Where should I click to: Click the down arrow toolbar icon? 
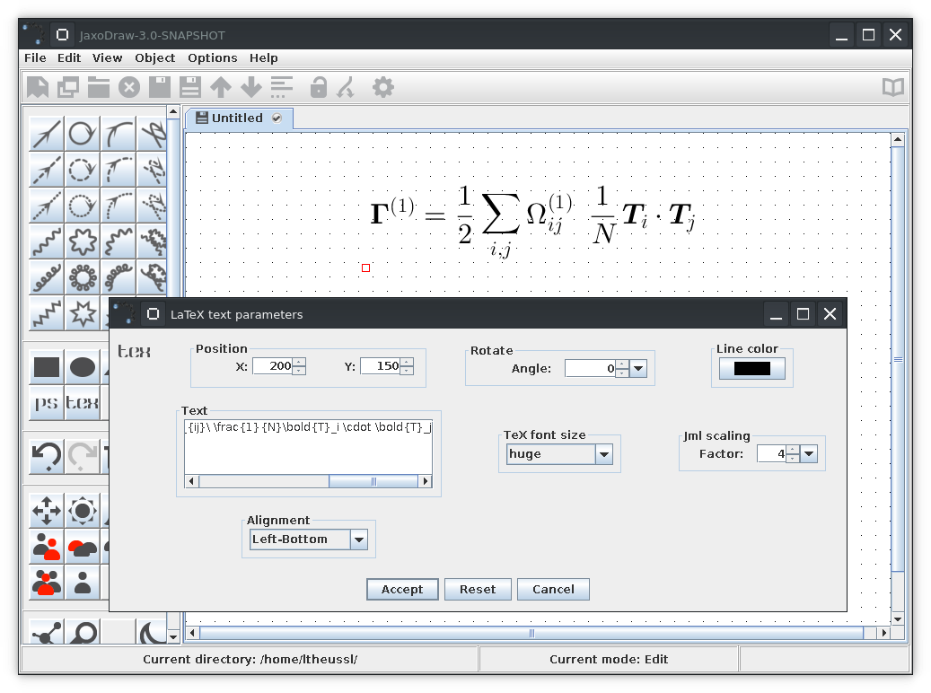coord(251,87)
